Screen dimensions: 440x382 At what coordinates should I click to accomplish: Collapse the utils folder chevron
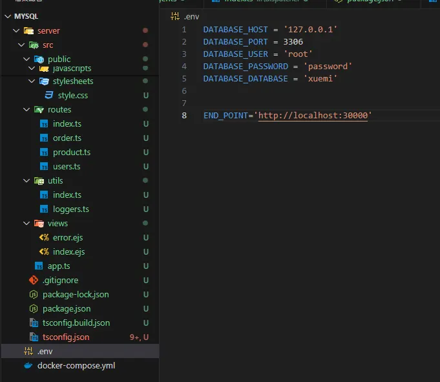coord(26,181)
